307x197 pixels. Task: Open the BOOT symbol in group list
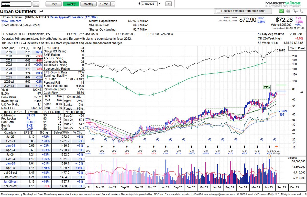30,122
